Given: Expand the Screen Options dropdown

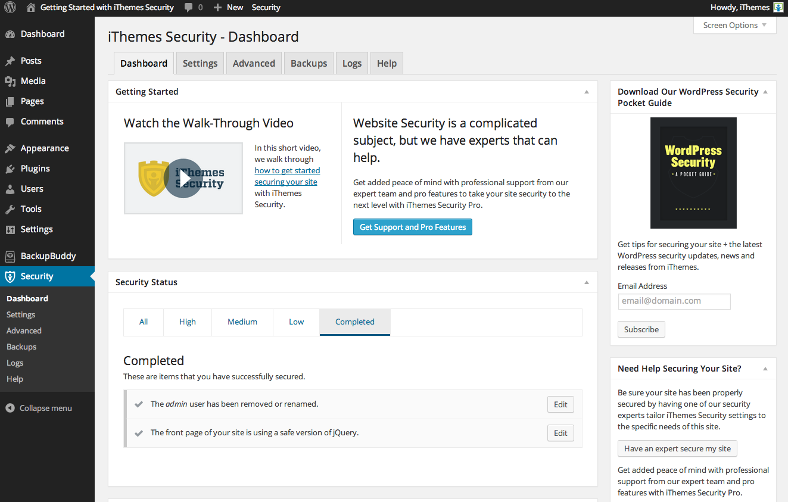Looking at the screenshot, I should (734, 25).
